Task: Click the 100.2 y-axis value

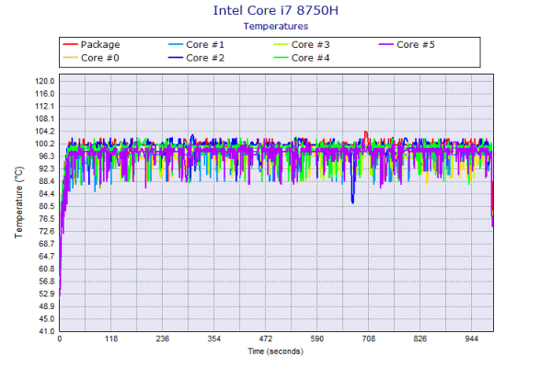Action: point(45,144)
